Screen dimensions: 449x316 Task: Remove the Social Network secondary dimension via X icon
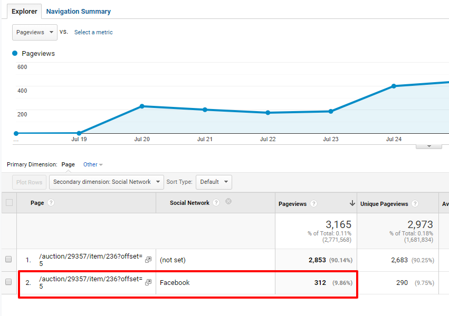(228, 201)
